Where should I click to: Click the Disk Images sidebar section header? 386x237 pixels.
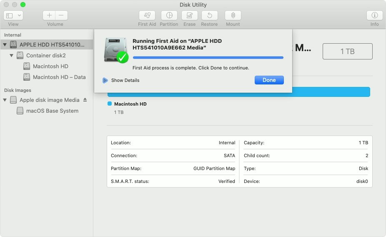[x=18, y=90]
